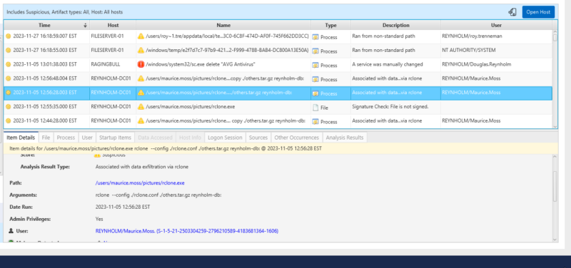Sort by the Description column header
This screenshot has width=571, height=268.
point(396,26)
